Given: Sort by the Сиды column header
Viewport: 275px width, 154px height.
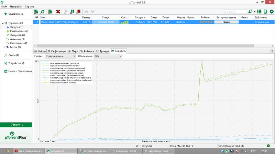Looking at the screenshot, I should (154, 17).
